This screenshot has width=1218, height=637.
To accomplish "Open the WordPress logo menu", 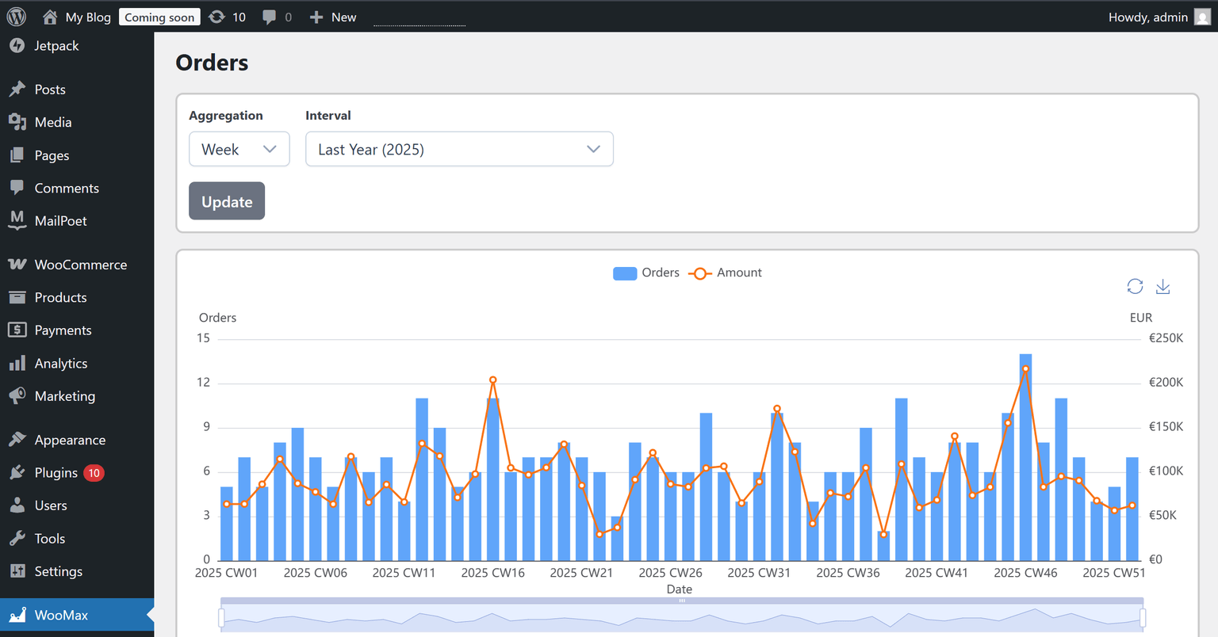I will [17, 17].
